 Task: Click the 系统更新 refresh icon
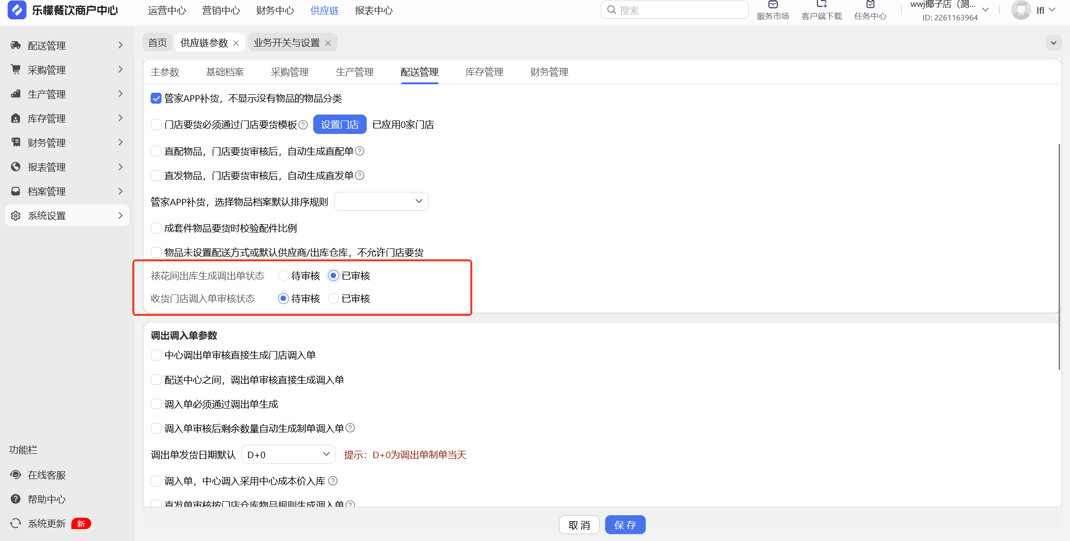coord(16,524)
